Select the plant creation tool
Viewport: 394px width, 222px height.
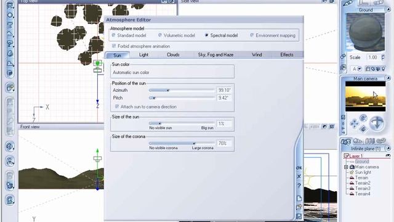pyautogui.click(x=10, y=44)
